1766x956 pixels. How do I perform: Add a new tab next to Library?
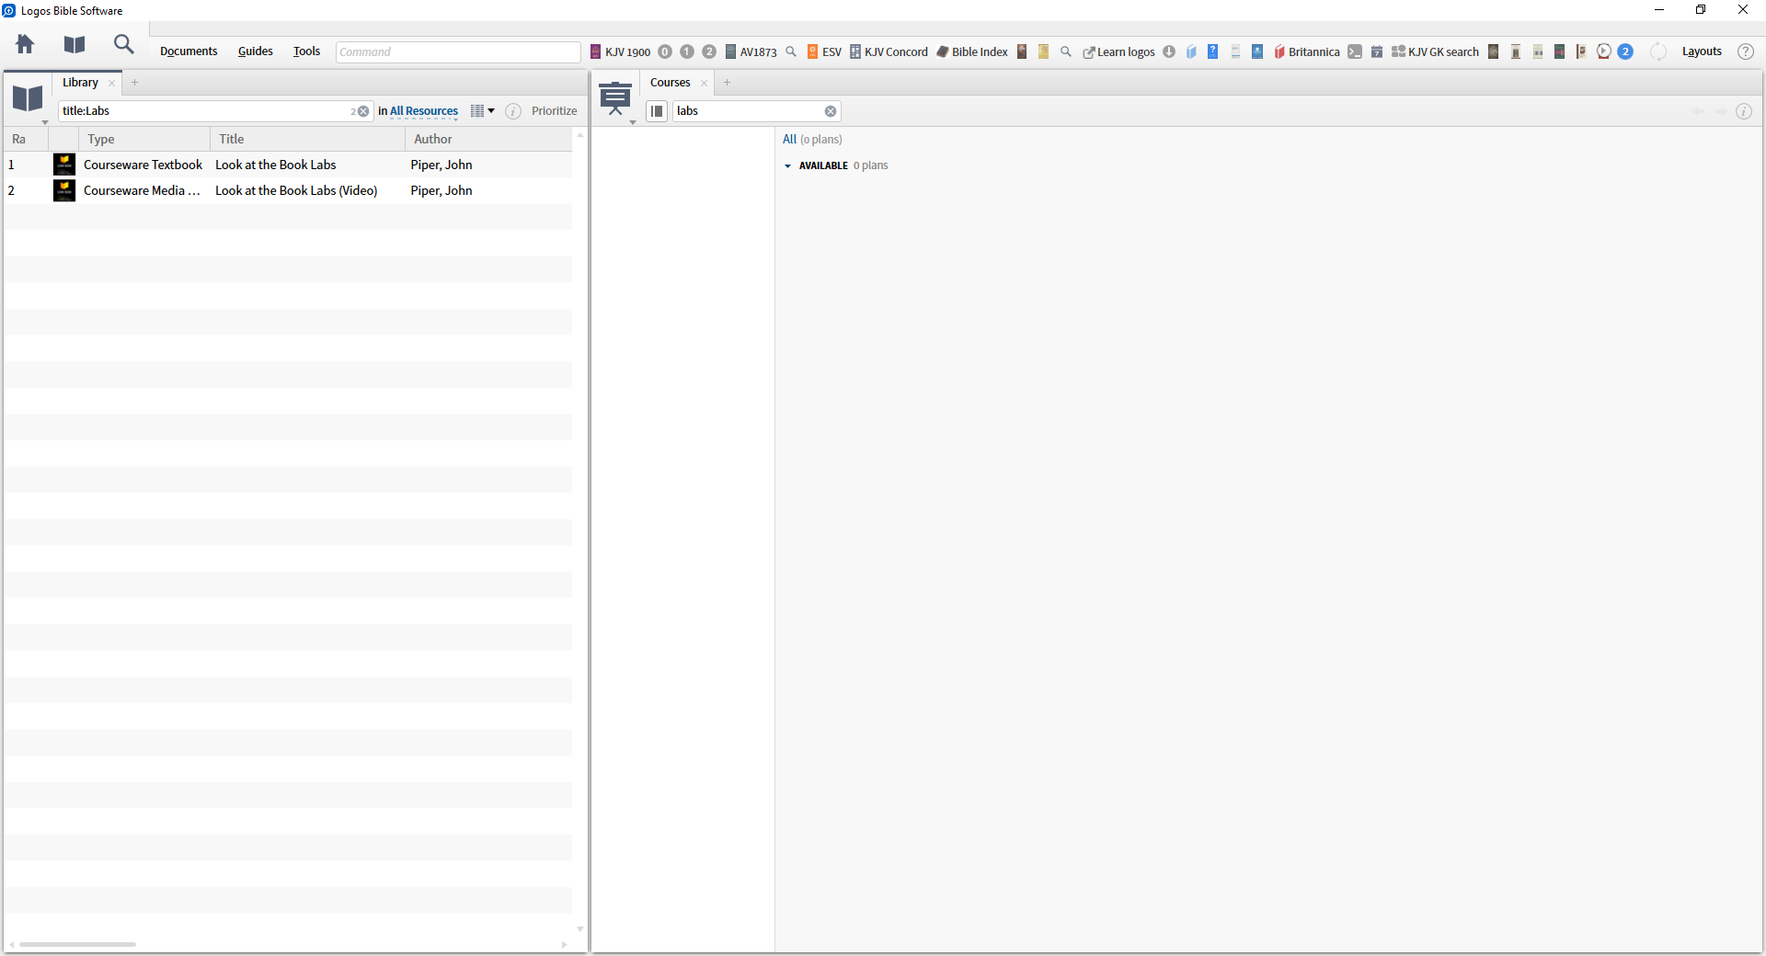[x=134, y=83]
